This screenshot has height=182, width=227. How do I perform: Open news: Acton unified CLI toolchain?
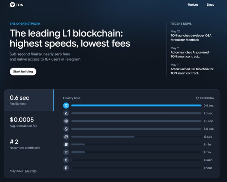click(x=192, y=71)
